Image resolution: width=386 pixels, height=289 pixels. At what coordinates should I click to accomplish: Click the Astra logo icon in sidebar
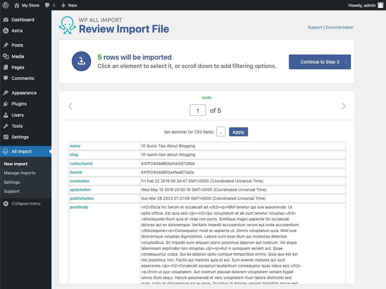pos(6,31)
